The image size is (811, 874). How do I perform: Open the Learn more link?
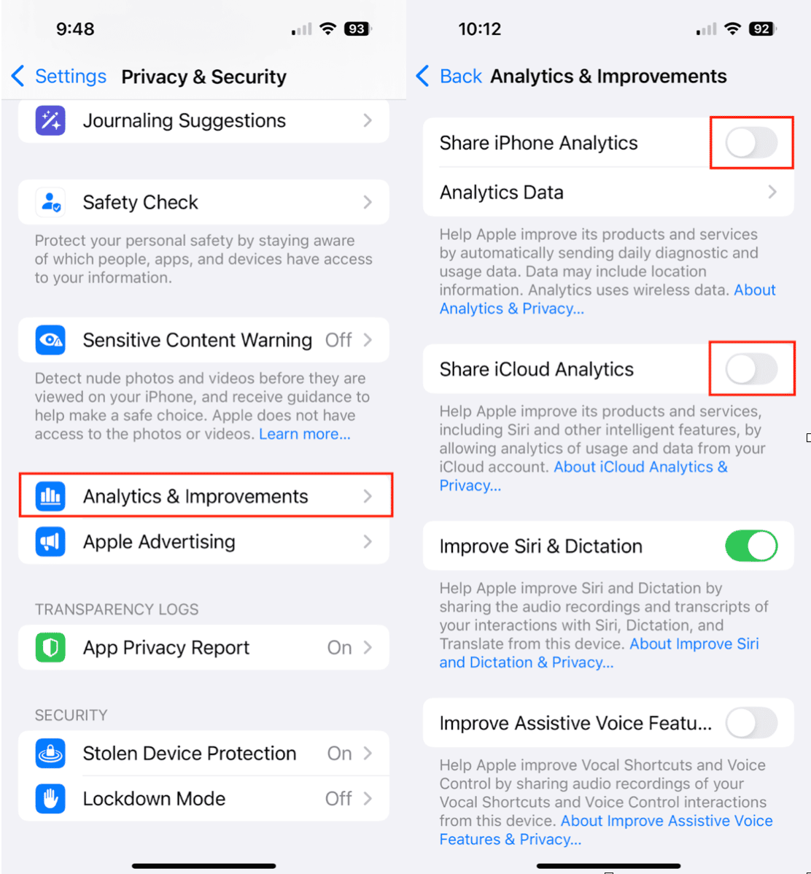coord(305,433)
